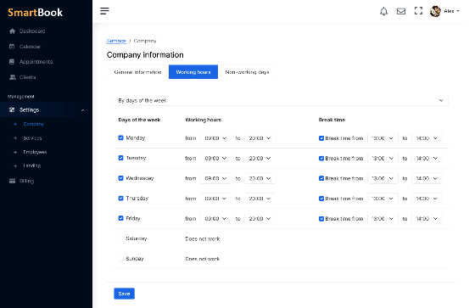469x308 pixels.
Task: Select Company submenu item
Action: click(x=34, y=124)
